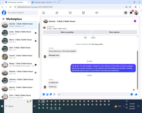This screenshot has height=113, width=142.
Task: Open Genesis 3 Beds 3 Baths conversation
Action: point(19,25)
